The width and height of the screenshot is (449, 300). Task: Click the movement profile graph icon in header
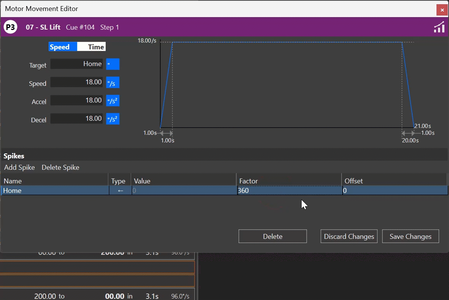click(x=439, y=27)
